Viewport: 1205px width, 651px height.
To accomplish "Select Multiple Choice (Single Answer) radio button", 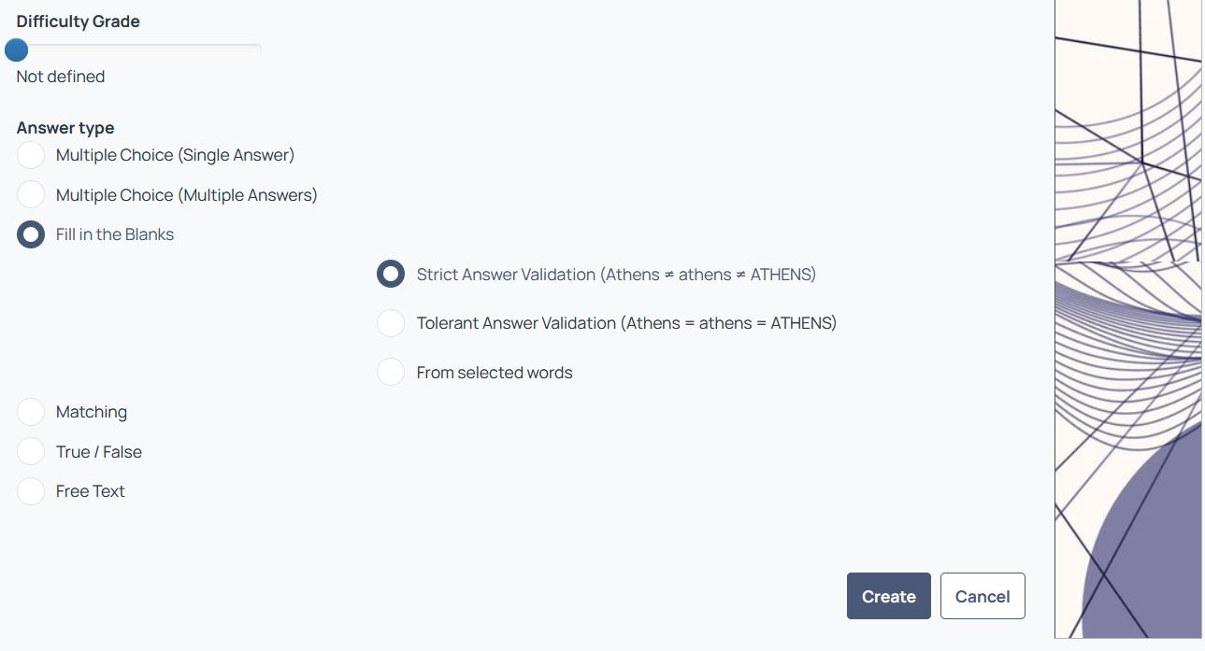I will pos(31,155).
